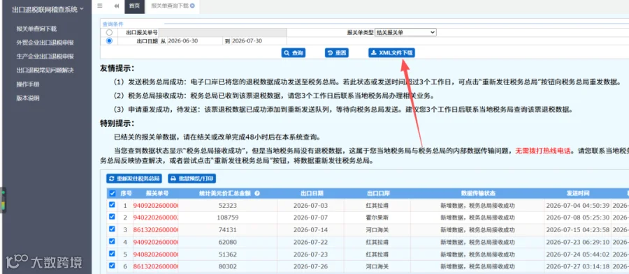The height and width of the screenshot is (274, 629).
Task: Open the declaration number link in row 3
Action: (x=156, y=230)
